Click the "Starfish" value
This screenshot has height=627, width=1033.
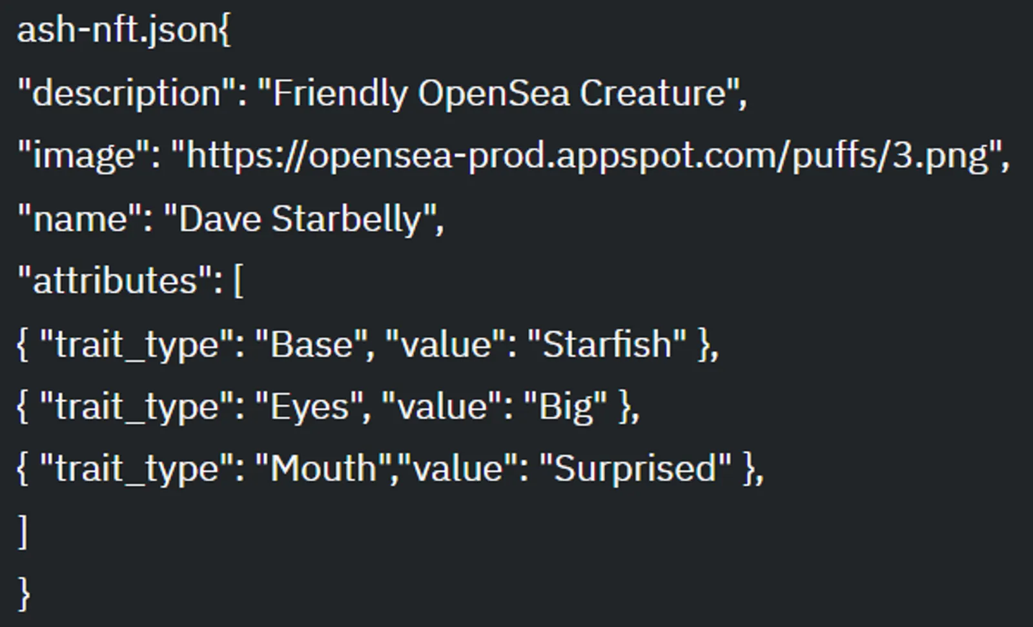[x=608, y=344]
